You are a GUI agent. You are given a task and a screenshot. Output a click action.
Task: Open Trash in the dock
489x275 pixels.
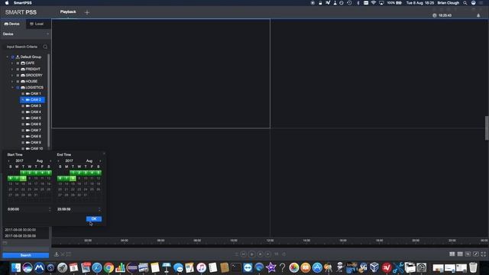point(473,267)
